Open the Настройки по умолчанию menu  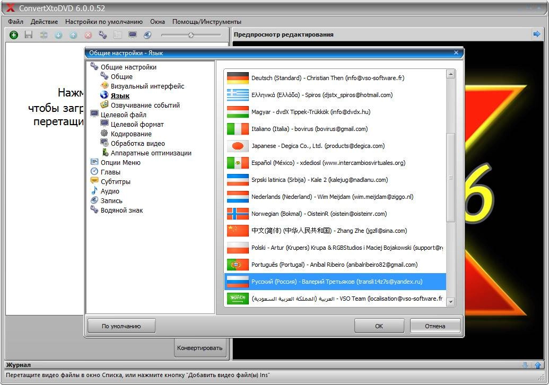coord(104,22)
